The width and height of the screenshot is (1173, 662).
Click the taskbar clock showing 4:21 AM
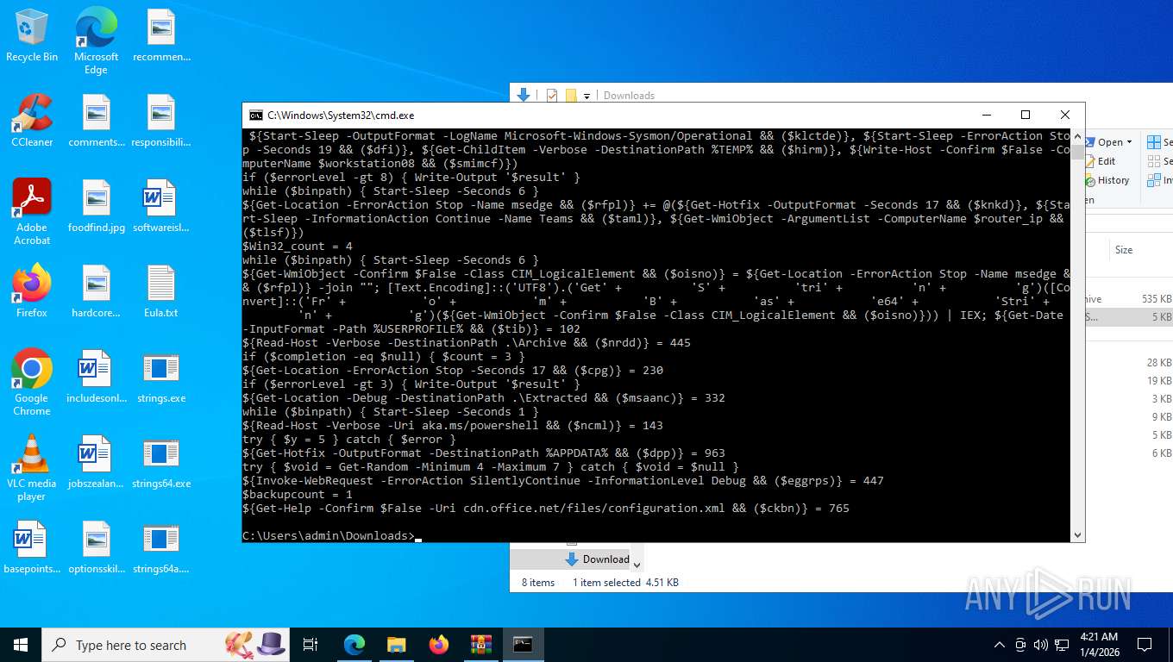[1097, 645]
